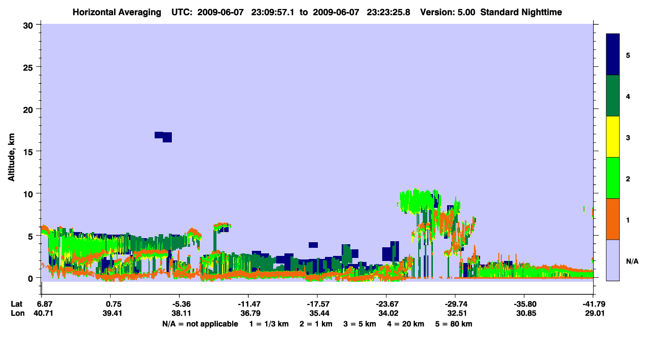This screenshot has height=338, width=659.
Task: Click legend text '3 = 5 km'
Action: (359, 324)
